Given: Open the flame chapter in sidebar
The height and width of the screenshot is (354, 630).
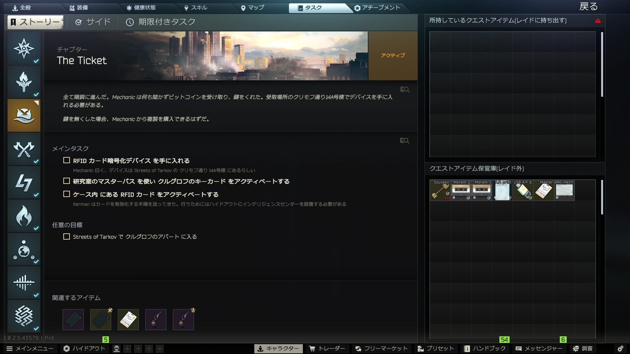Looking at the screenshot, I should [x=24, y=216].
